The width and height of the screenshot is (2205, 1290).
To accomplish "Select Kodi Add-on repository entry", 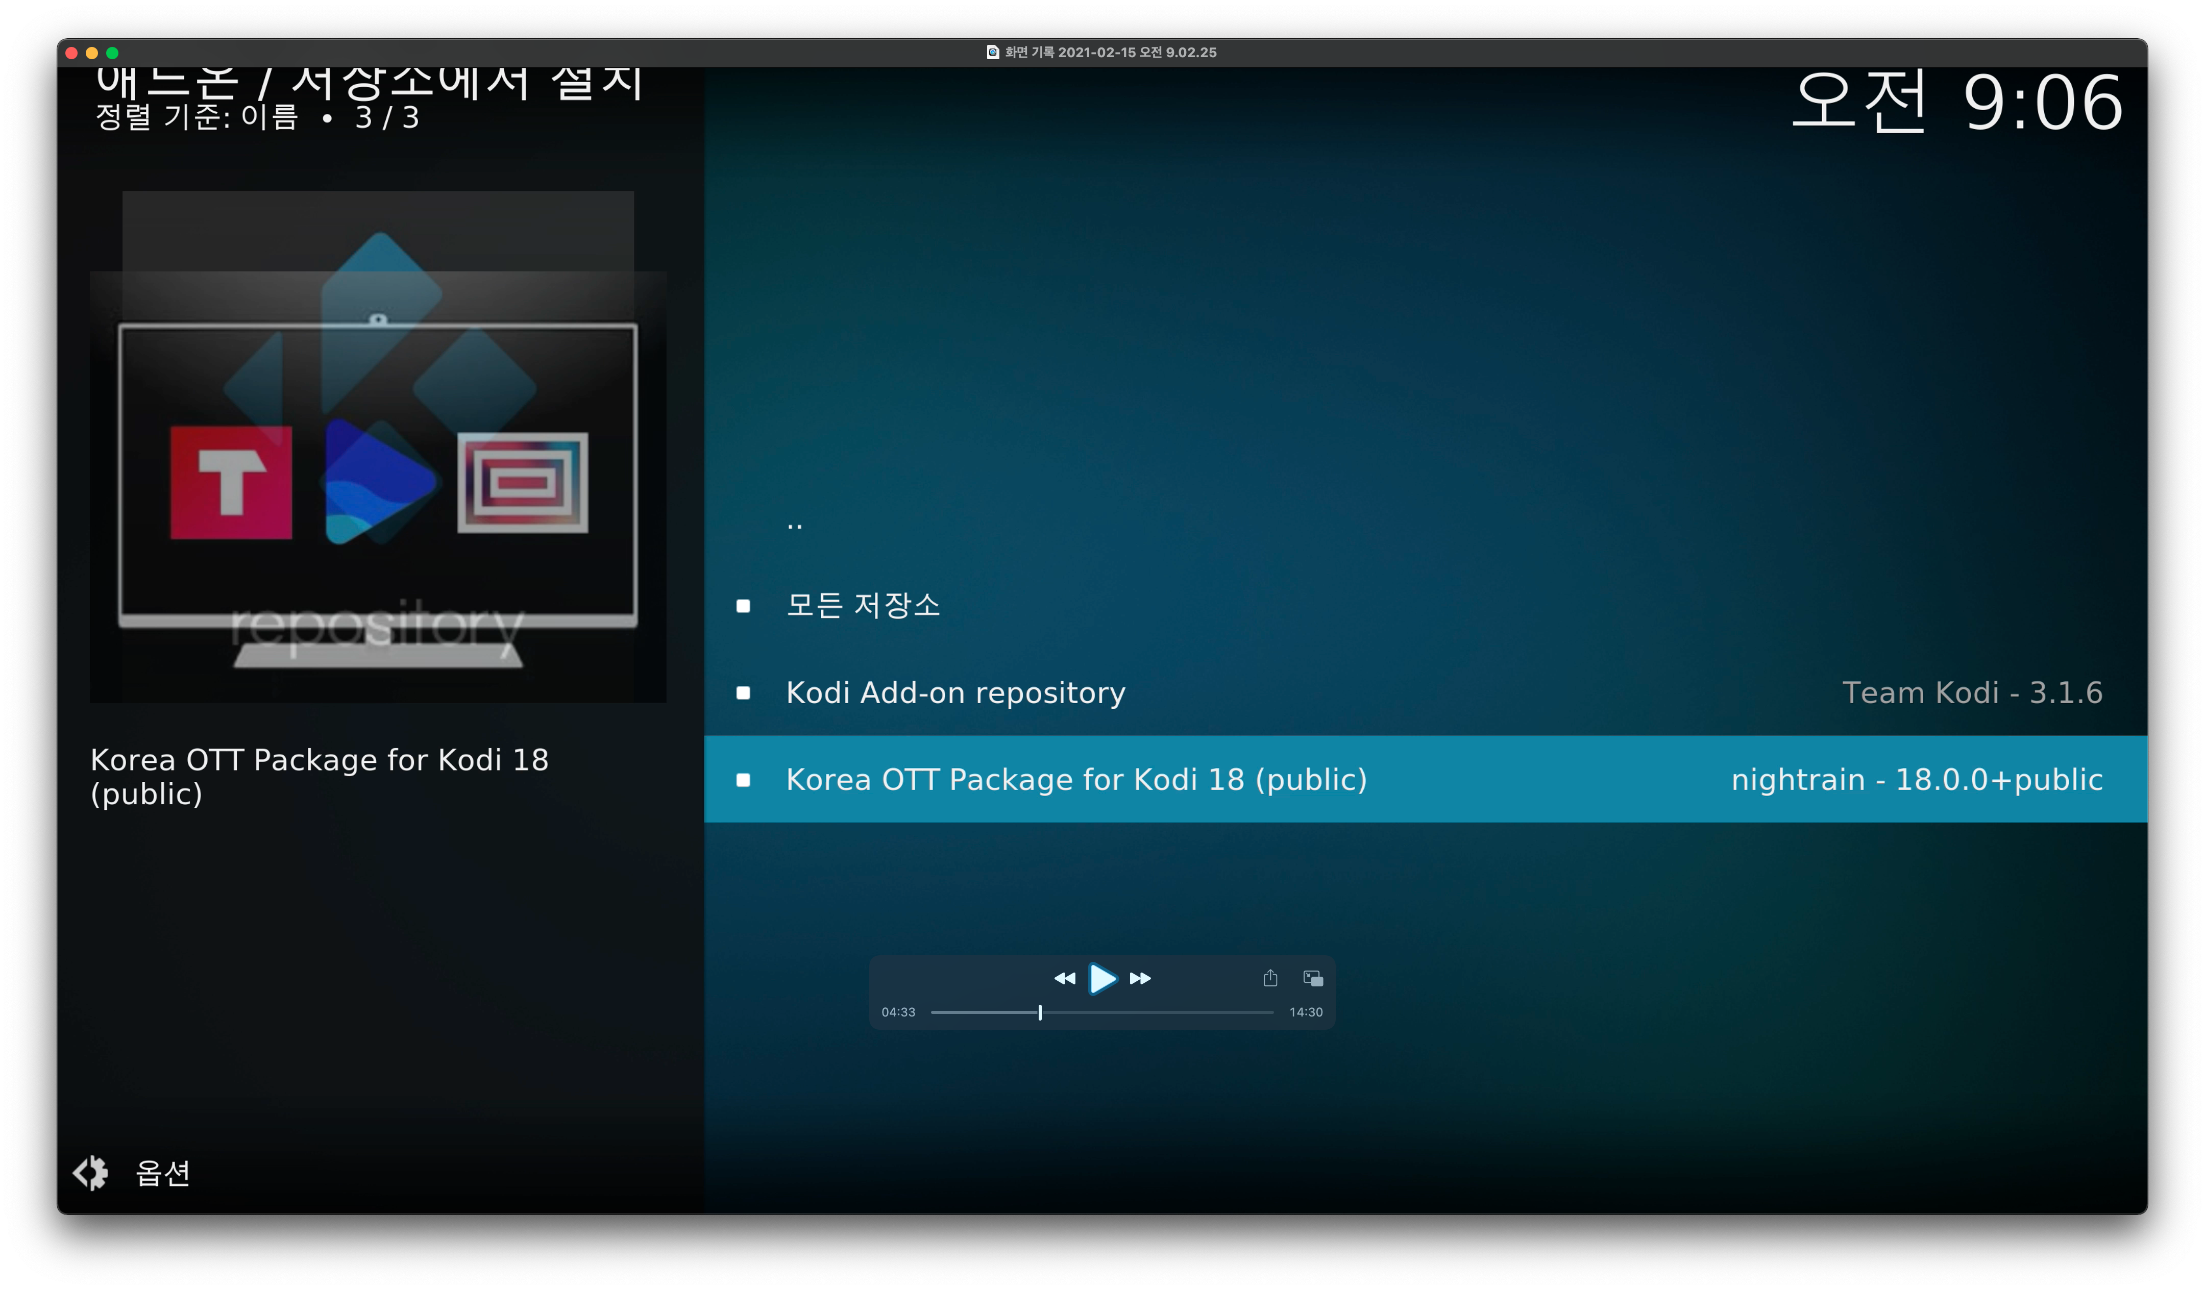I will pyautogui.click(x=955, y=692).
